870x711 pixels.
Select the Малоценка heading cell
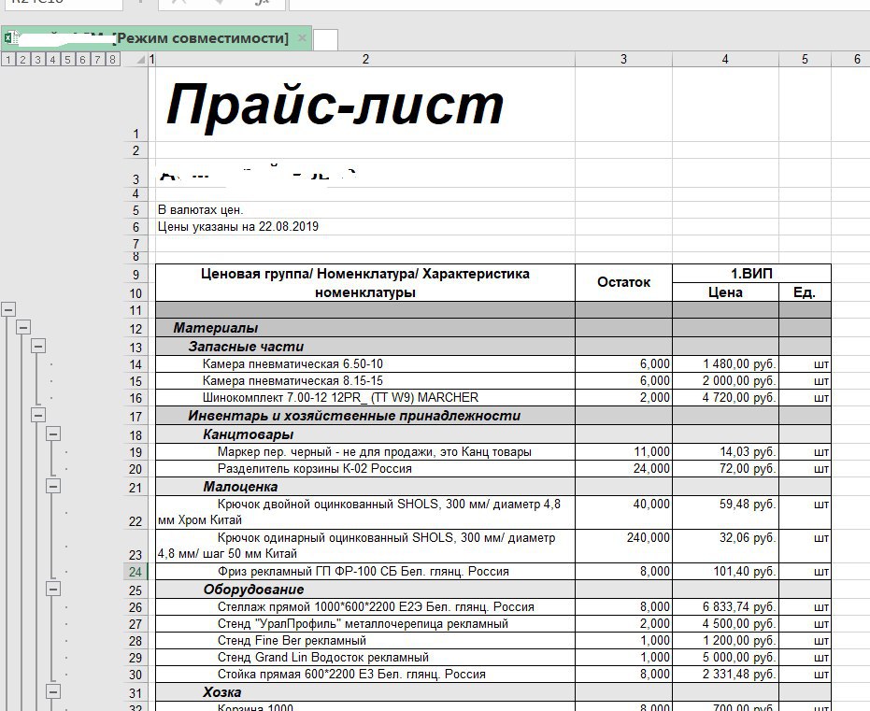click(x=365, y=487)
